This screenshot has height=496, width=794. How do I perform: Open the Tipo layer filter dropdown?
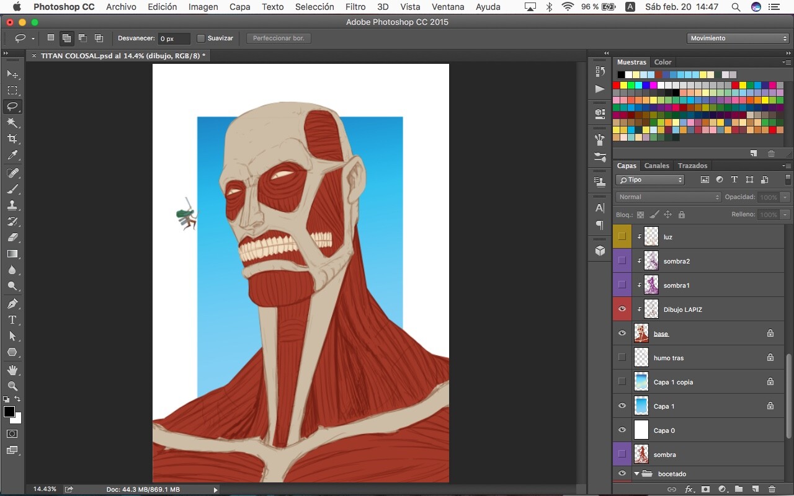tap(650, 180)
